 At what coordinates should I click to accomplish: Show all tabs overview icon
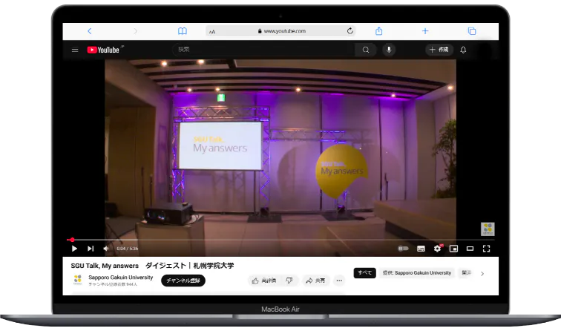click(x=472, y=31)
